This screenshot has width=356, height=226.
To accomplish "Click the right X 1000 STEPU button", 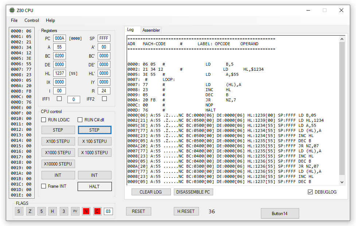I will [94, 153].
